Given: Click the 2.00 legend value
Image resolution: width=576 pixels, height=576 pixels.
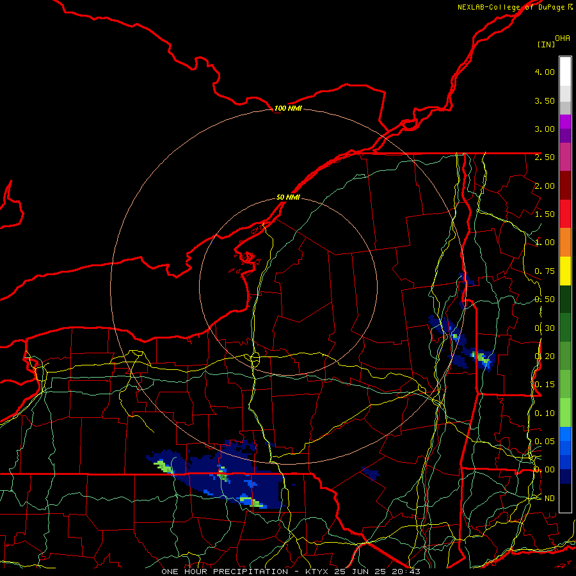Looking at the screenshot, I should coord(545,186).
